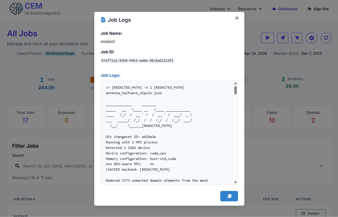The width and height of the screenshot is (338, 217).
Task: Click the log scrollbar up arrow
Action: (235, 83)
